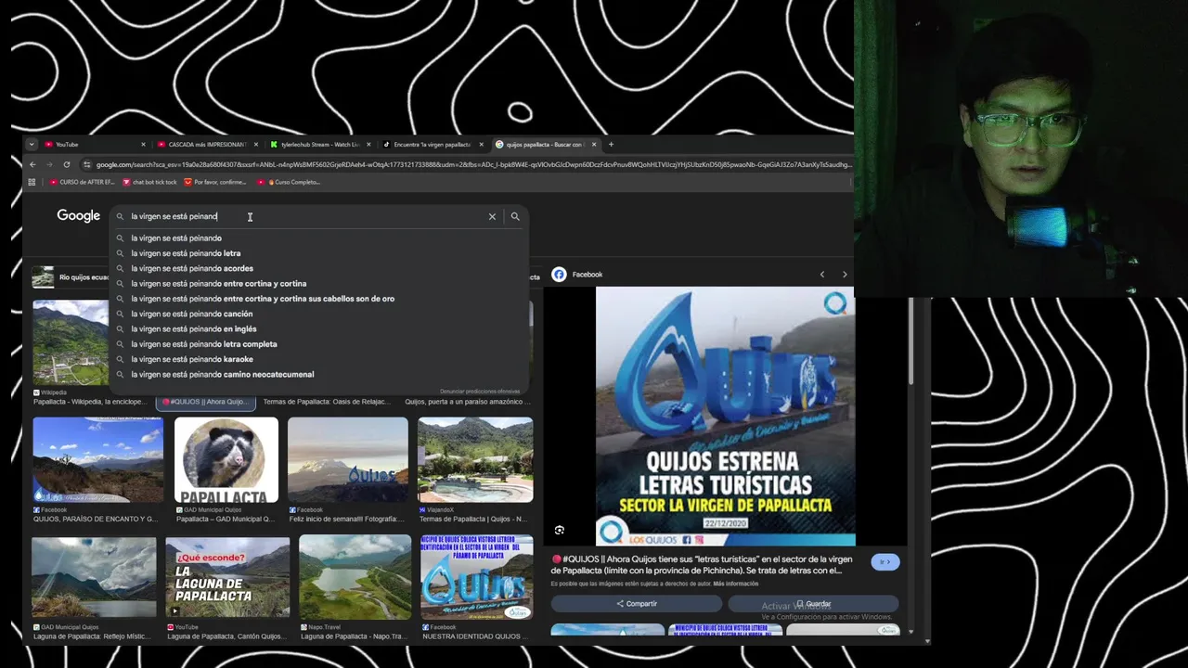Show previous image in preview panel
The height and width of the screenshot is (668, 1188).
point(821,275)
